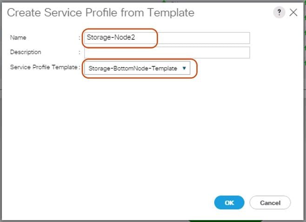Image resolution: width=306 pixels, height=222 pixels.
Task: Open the help question mark icon
Action: (x=279, y=13)
